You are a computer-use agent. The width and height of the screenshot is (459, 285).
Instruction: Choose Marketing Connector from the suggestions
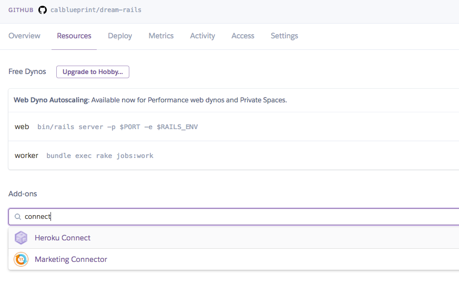coord(233,259)
